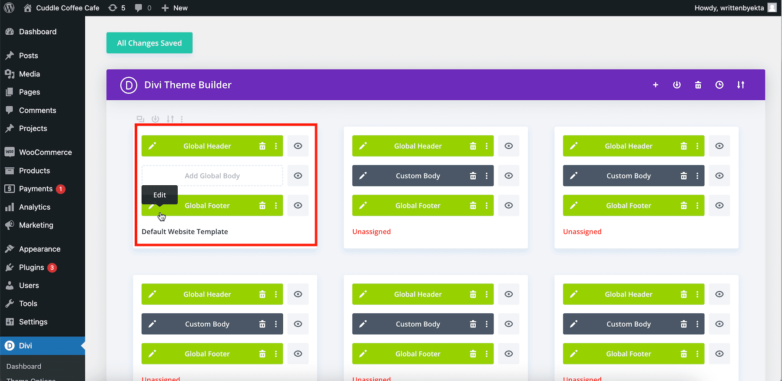Edit the Custom Body in the top-middle template
The height and width of the screenshot is (381, 782).
click(x=363, y=176)
